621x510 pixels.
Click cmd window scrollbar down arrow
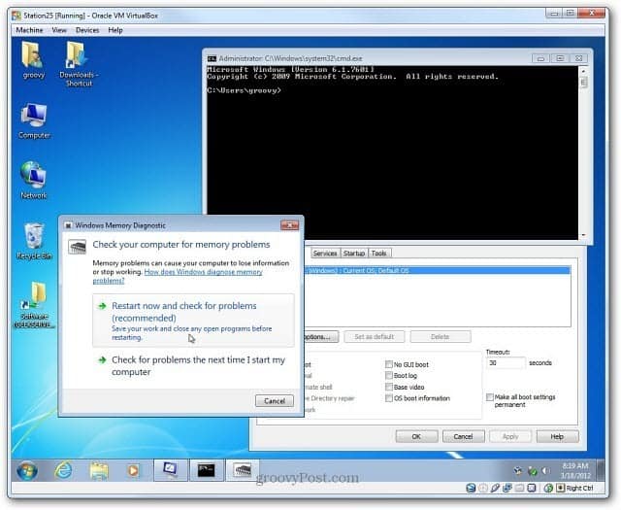pyautogui.click(x=583, y=235)
